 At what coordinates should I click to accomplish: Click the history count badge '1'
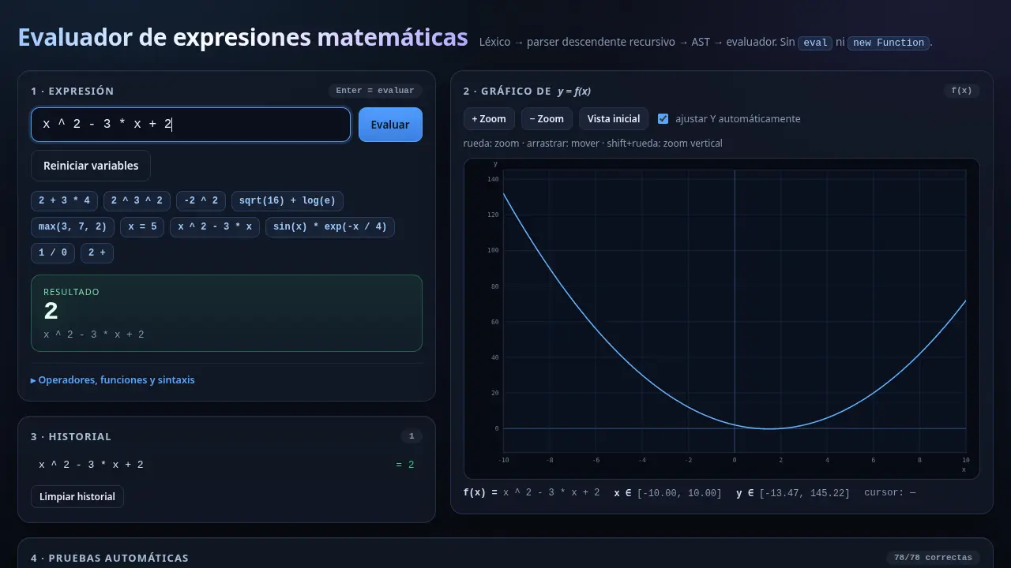[x=412, y=436]
